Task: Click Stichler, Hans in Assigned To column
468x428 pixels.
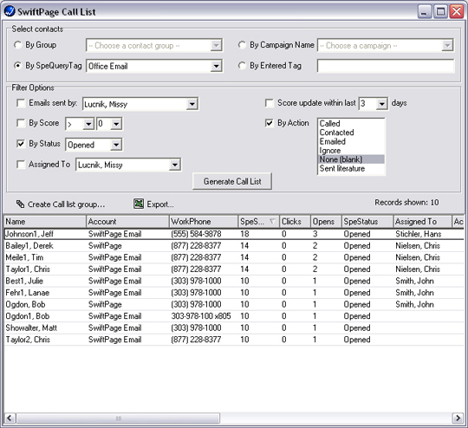Action: (418, 234)
